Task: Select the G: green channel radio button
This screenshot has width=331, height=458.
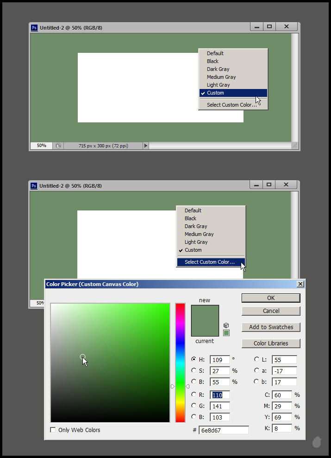Action: point(194,405)
